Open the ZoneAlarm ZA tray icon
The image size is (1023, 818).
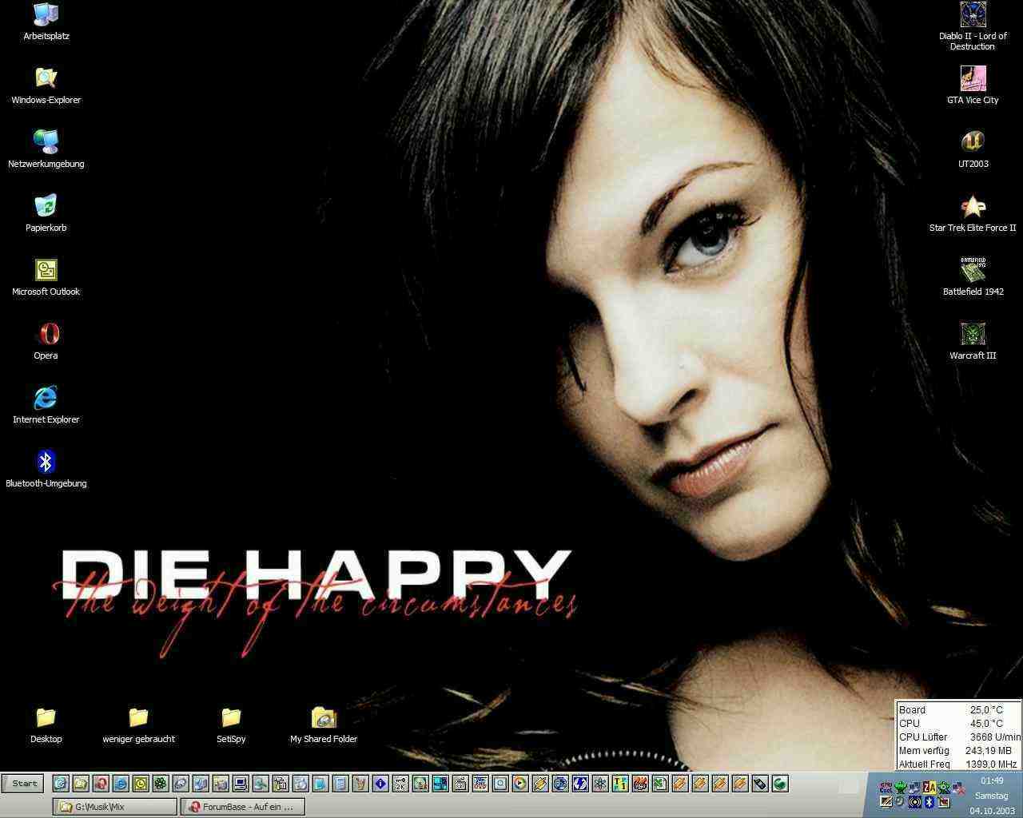click(x=929, y=788)
